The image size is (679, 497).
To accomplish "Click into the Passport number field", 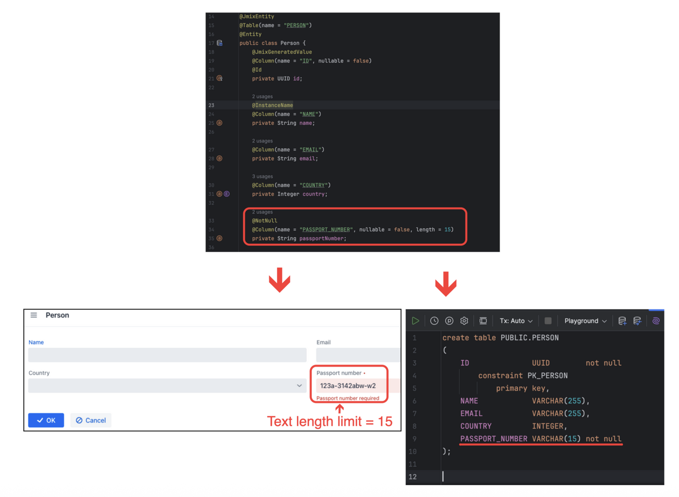I will 349,386.
